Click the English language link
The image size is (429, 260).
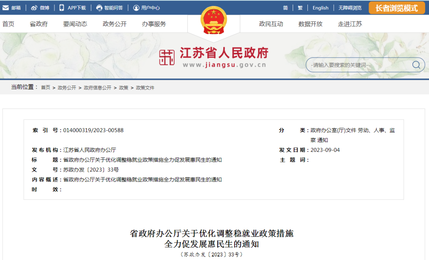pos(320,8)
